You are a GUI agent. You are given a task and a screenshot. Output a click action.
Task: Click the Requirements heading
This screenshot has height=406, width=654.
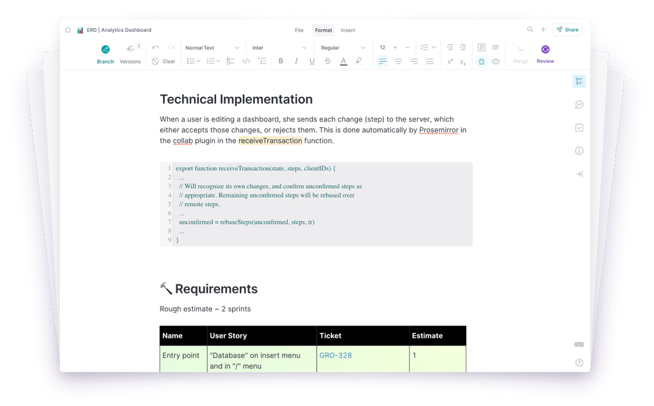216,289
